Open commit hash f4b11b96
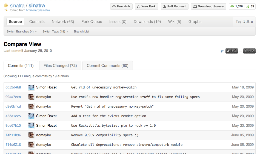 (13, 135)
